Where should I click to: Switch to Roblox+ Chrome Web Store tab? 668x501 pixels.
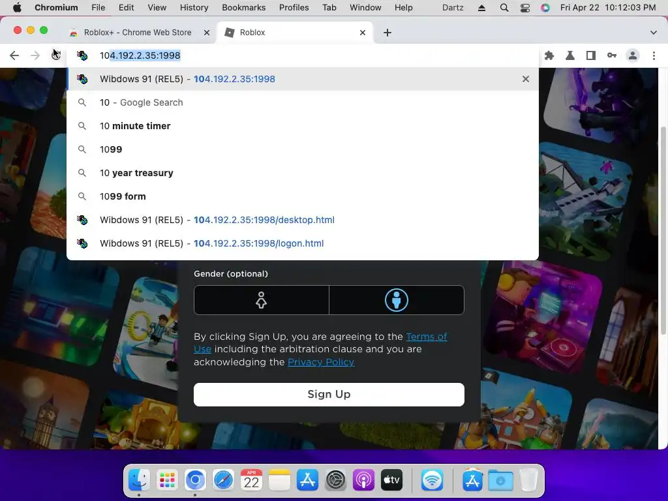tap(138, 33)
